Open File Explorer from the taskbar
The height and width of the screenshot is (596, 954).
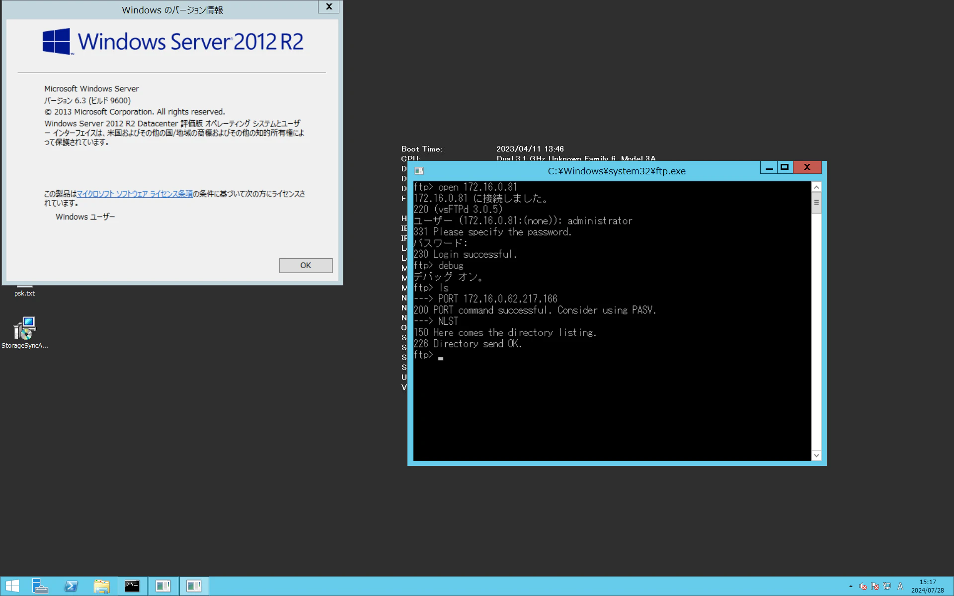pos(102,586)
